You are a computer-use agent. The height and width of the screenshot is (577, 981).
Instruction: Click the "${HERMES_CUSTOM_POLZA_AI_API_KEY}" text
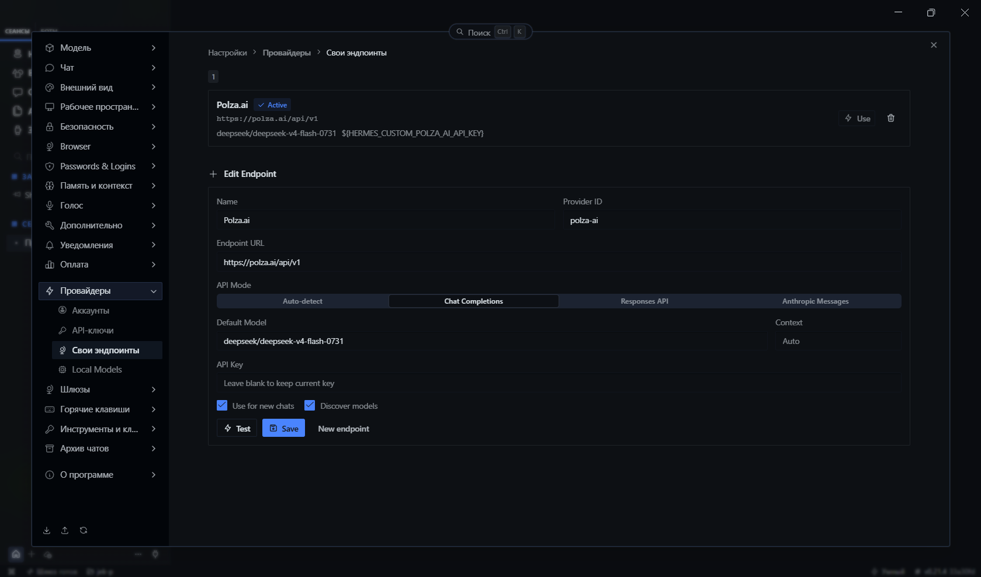click(412, 133)
